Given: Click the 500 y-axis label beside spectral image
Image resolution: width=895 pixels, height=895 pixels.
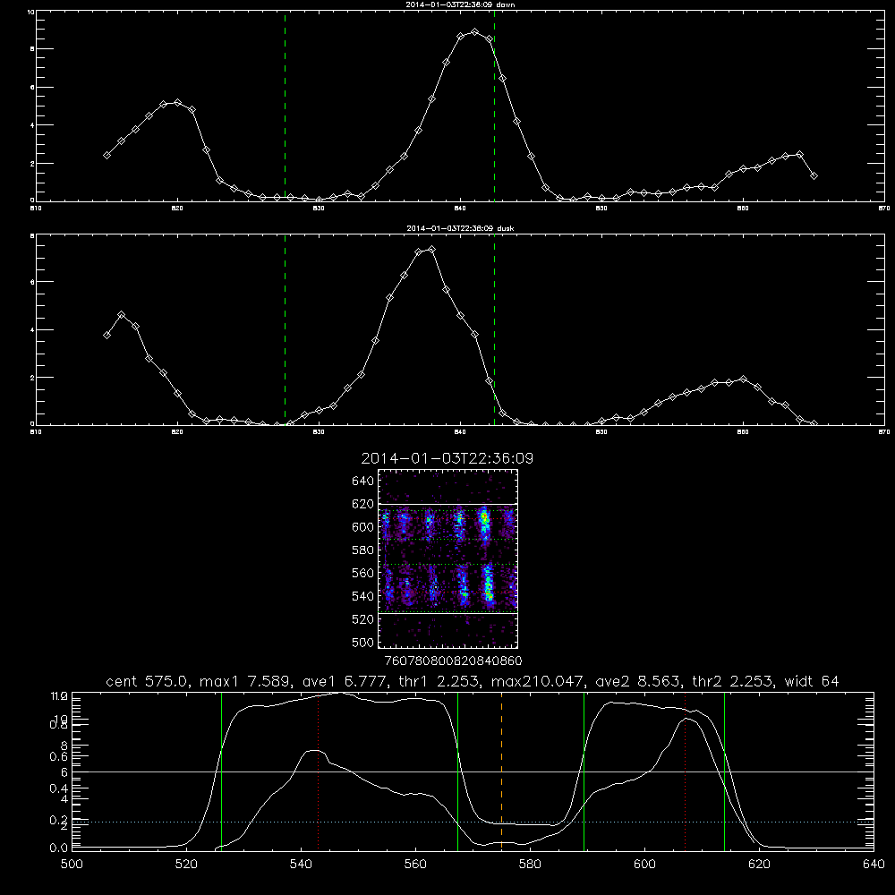Looking at the screenshot, I should tap(362, 643).
